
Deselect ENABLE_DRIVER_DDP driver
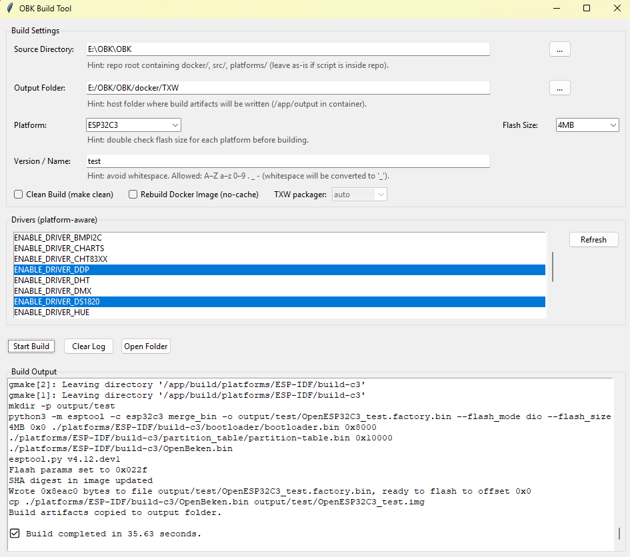pyautogui.click(x=52, y=270)
